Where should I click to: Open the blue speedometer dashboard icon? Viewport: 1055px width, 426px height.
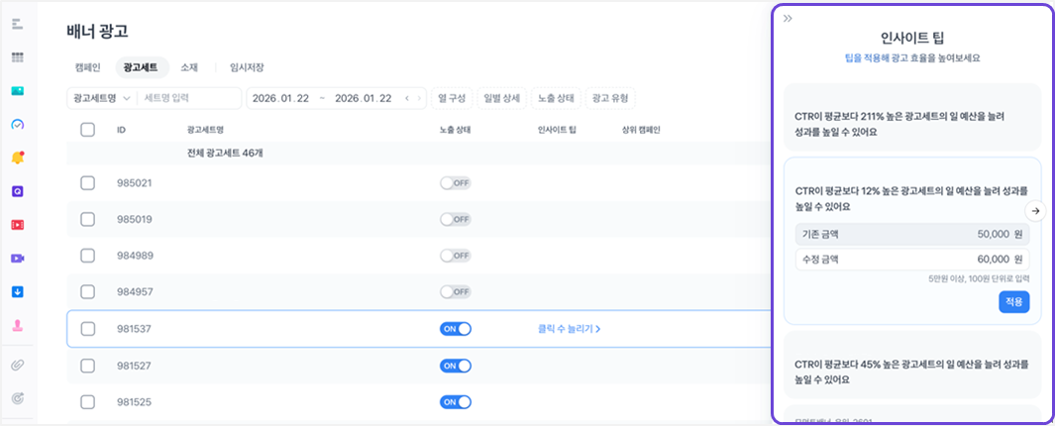pyautogui.click(x=18, y=124)
